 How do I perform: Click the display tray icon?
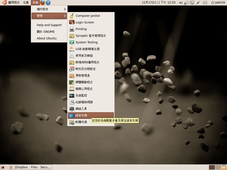tap(192, 2)
